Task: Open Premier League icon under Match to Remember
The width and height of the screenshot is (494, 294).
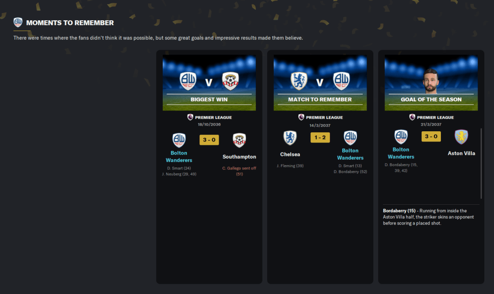Action: (301, 117)
